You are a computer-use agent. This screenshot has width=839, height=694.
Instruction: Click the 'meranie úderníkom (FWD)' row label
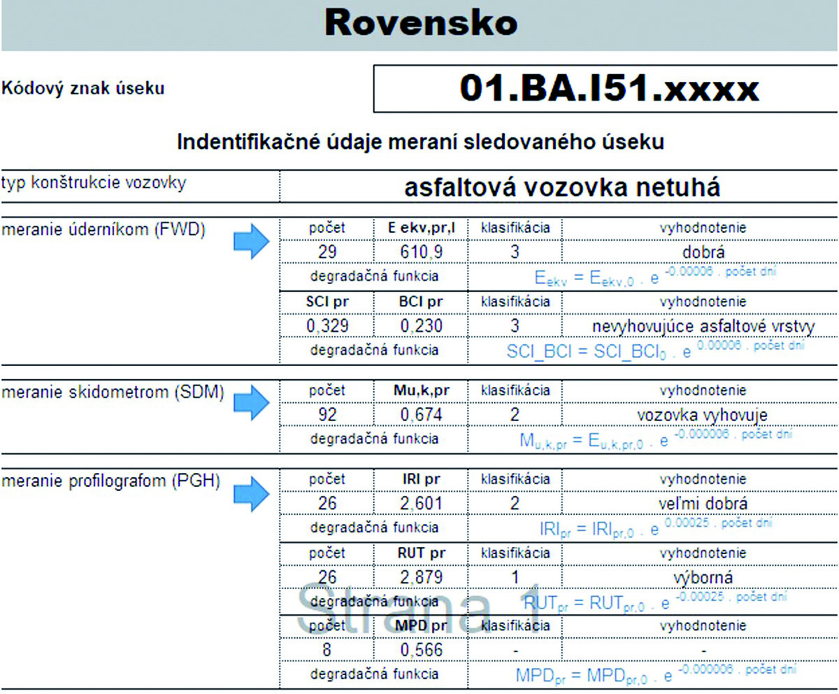click(x=103, y=230)
